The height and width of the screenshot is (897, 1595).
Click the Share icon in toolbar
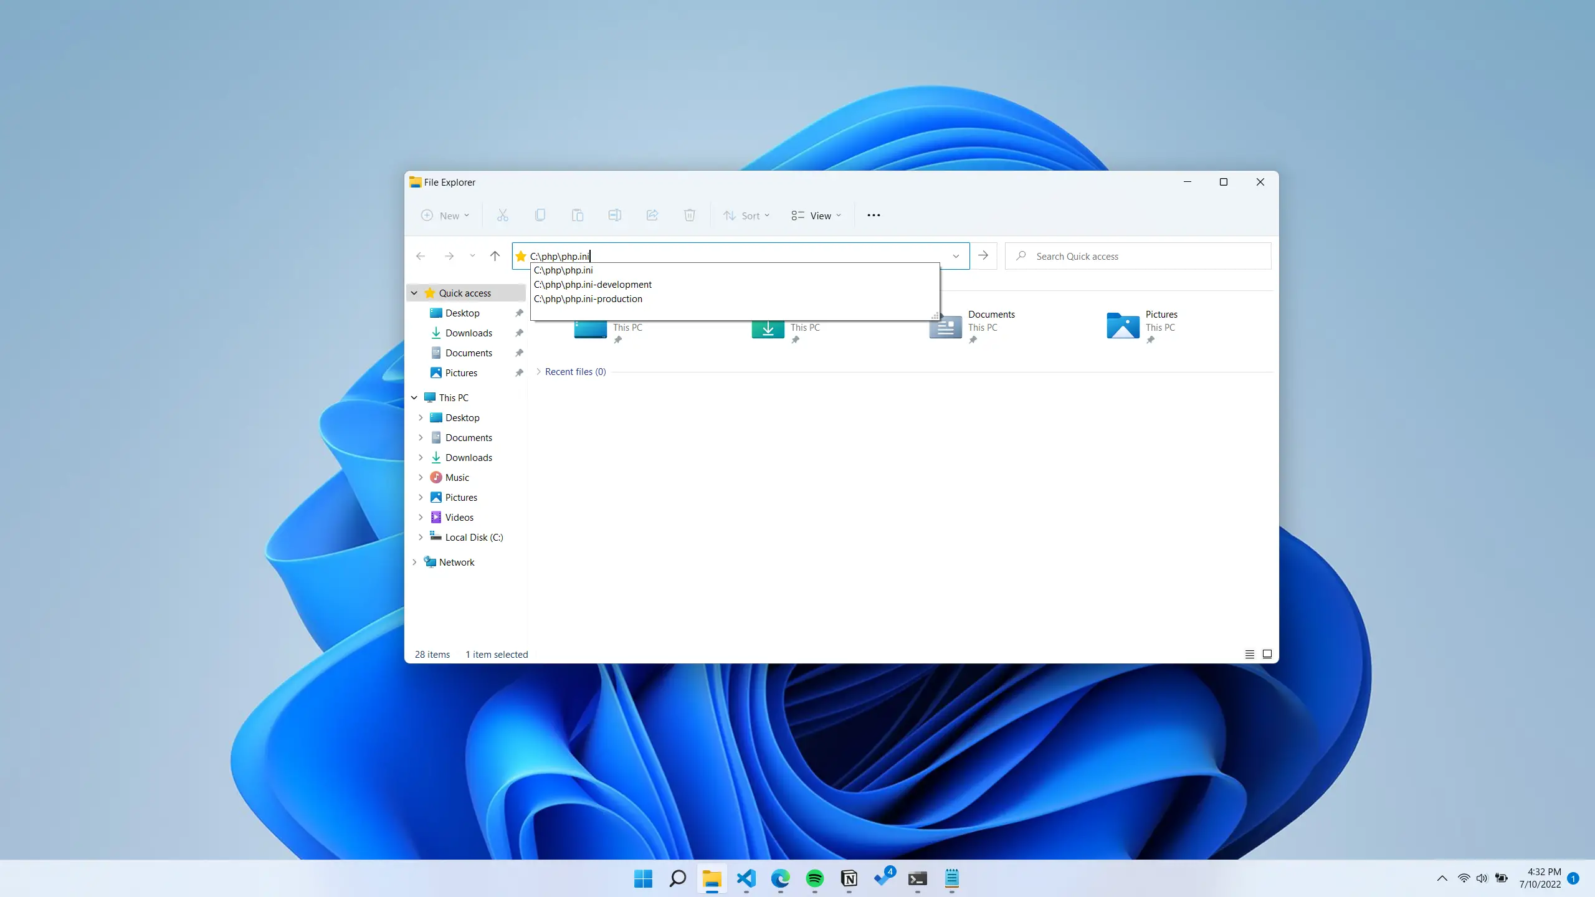652,216
